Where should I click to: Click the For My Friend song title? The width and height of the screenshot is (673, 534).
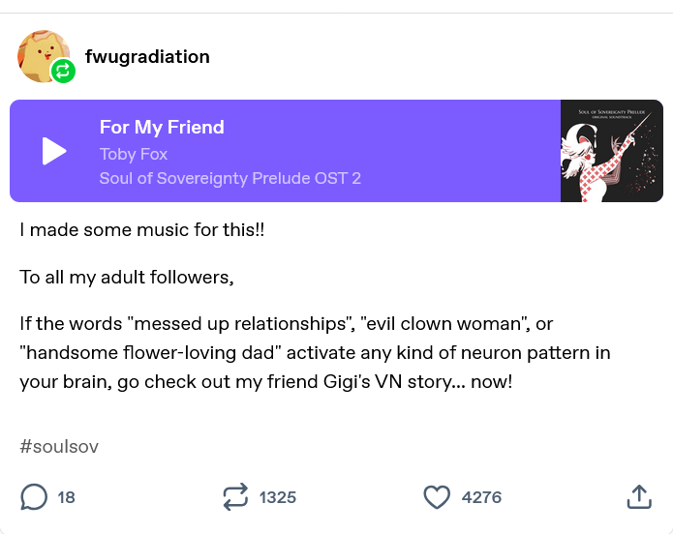point(162,127)
